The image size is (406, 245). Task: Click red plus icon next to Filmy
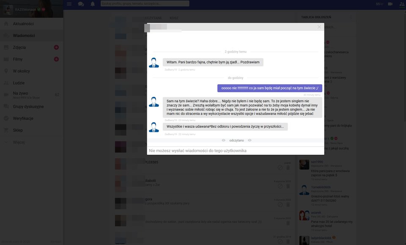(x=56, y=59)
